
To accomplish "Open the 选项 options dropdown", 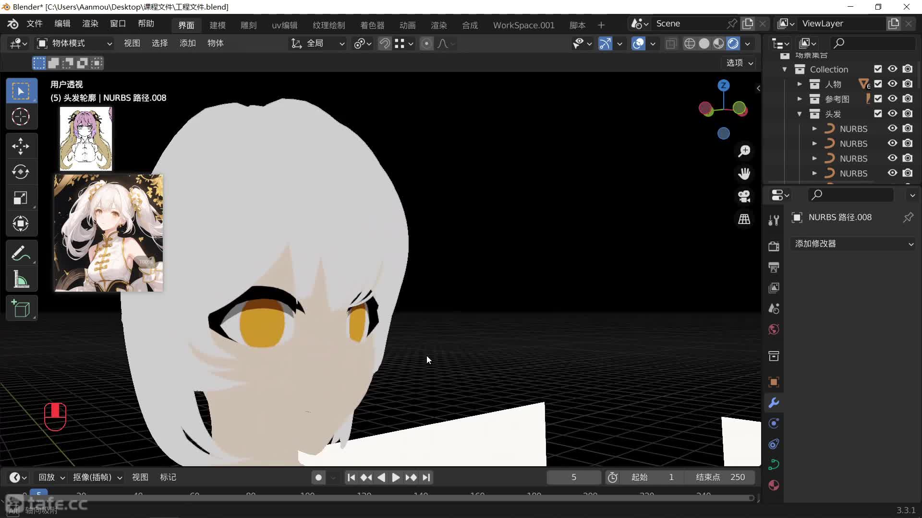I will click(x=739, y=63).
